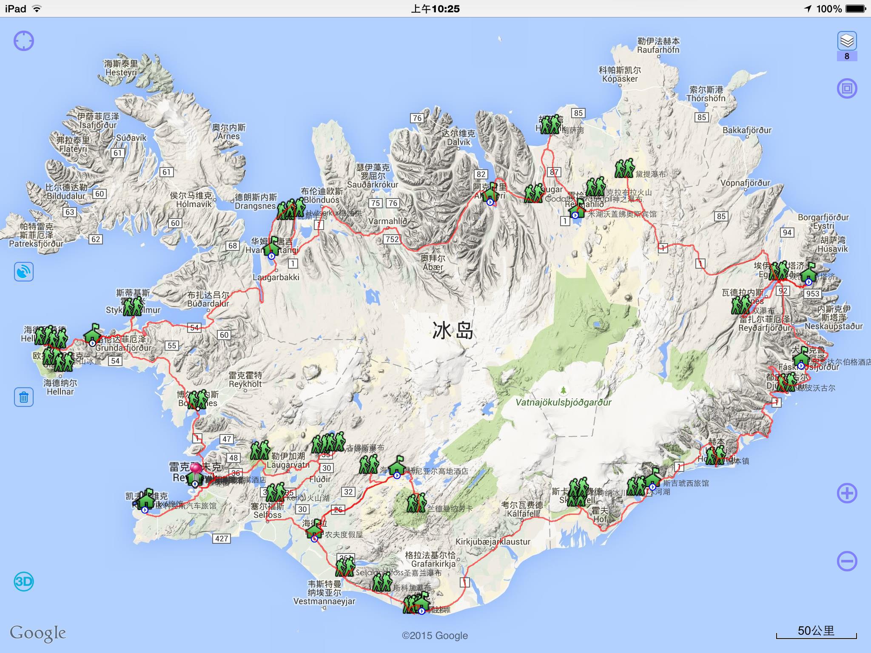Select the house marker at Fáskrúðsfjörður
Image resolution: width=871 pixels, height=653 pixels.
801,356
